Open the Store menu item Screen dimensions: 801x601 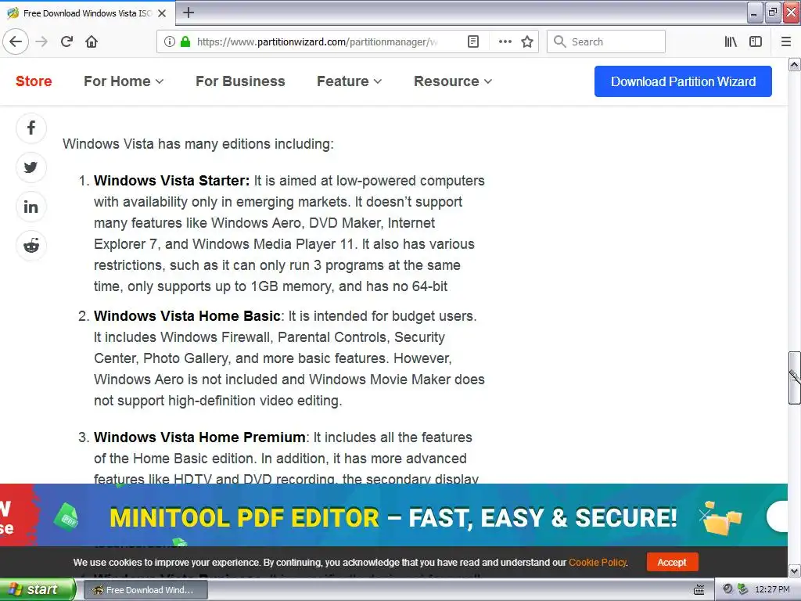coord(34,81)
